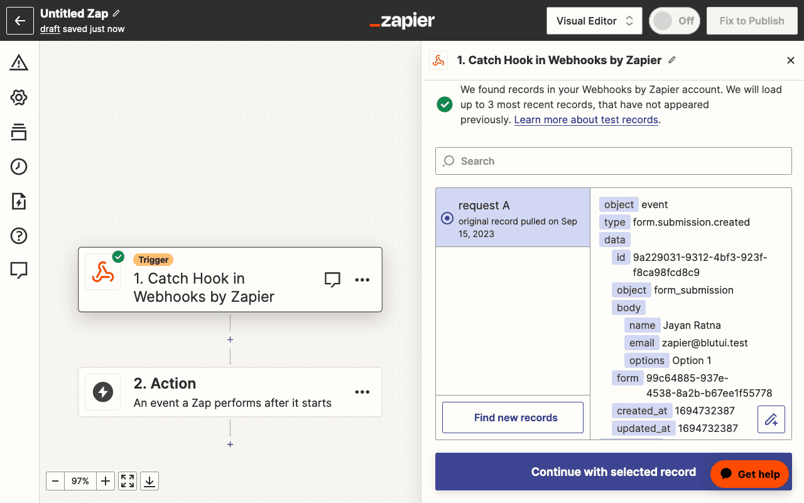Click Continue with selected record
The height and width of the screenshot is (503, 804).
[x=613, y=472]
